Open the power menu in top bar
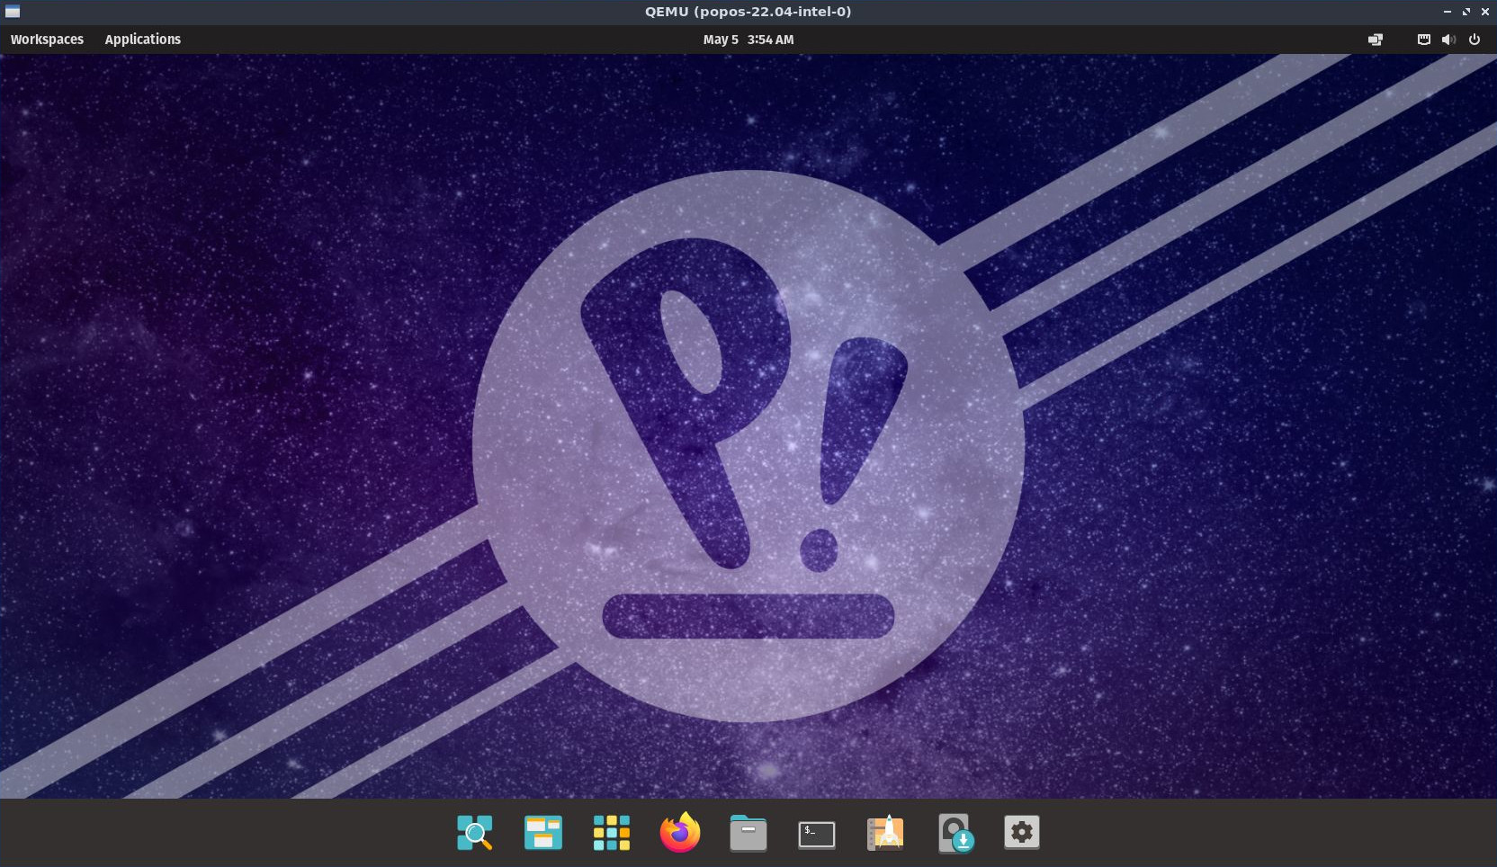This screenshot has height=867, width=1497. coord(1475,40)
